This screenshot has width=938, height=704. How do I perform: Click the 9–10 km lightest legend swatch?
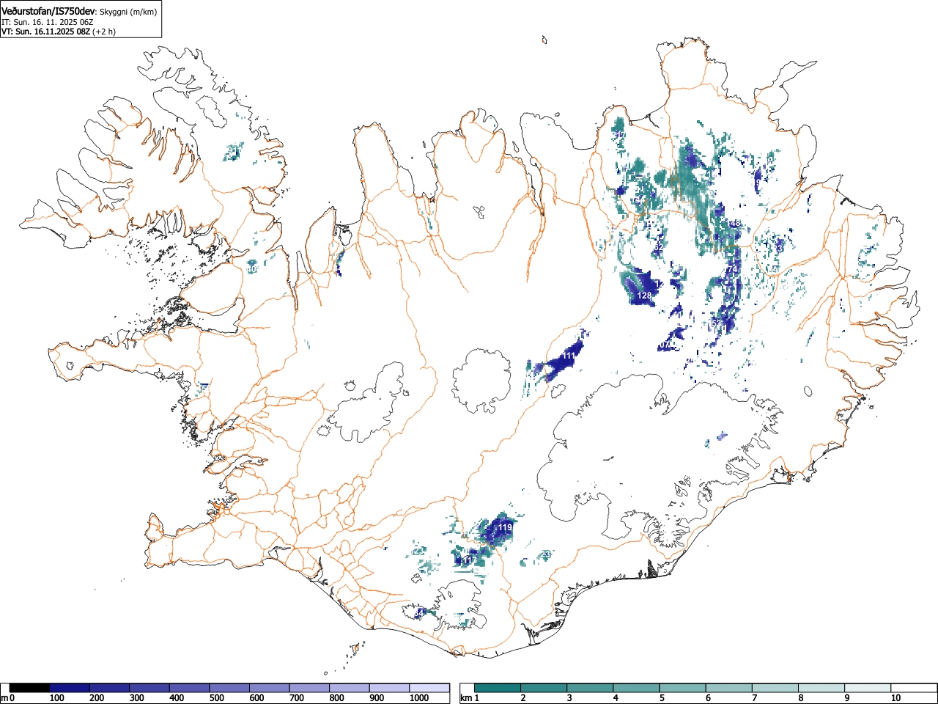point(868,688)
